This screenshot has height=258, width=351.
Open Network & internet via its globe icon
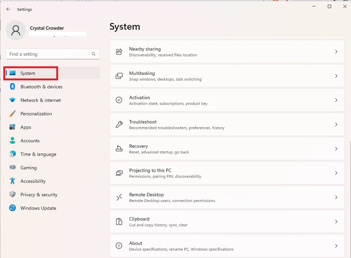(13, 100)
